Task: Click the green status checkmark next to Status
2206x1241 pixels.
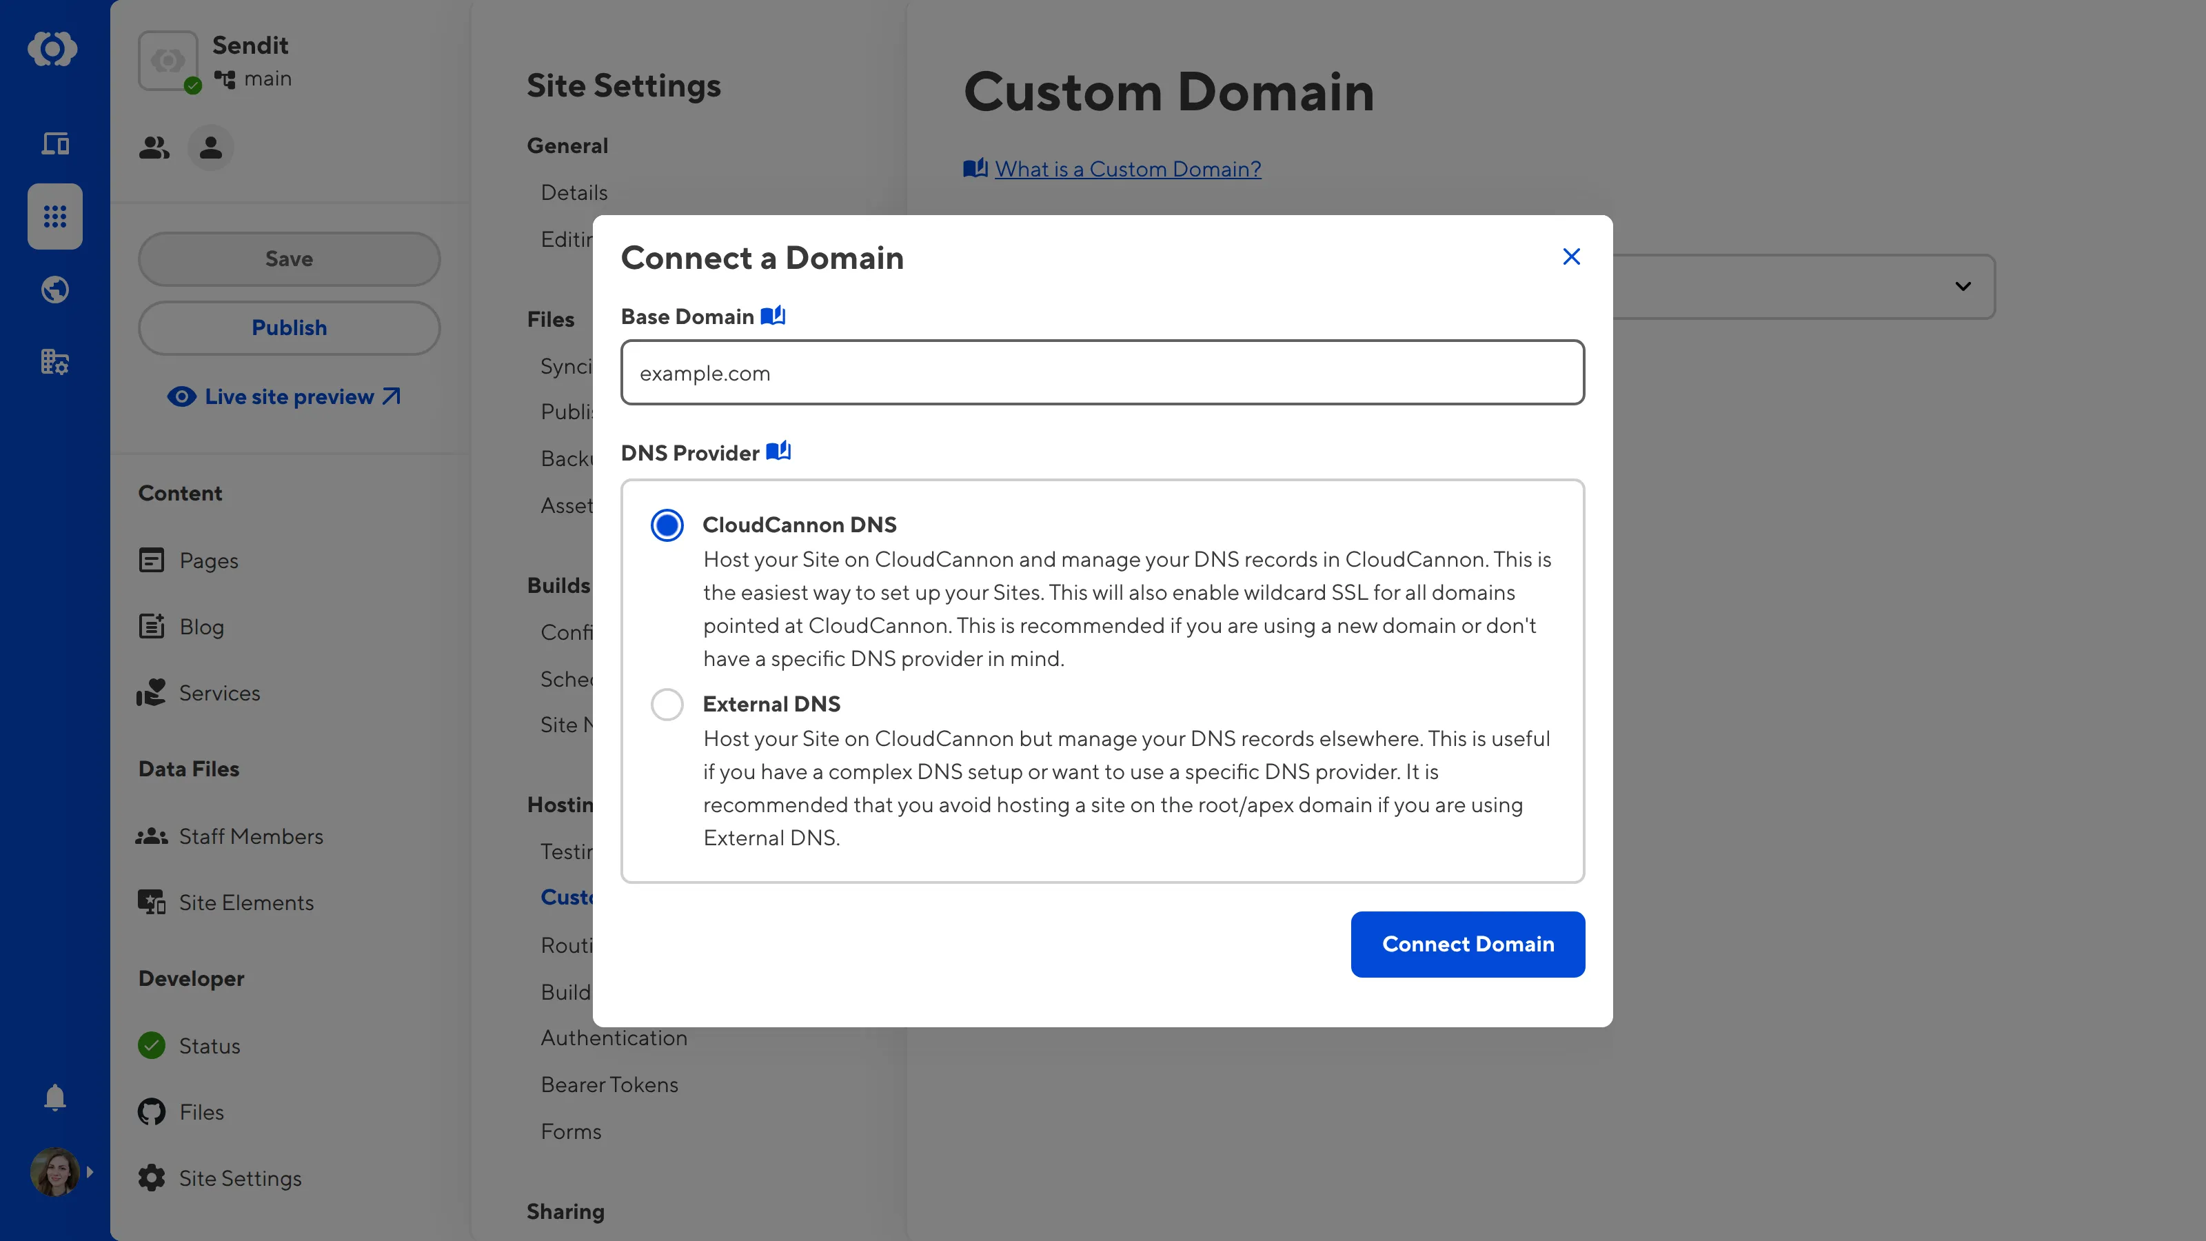Action: [152, 1045]
